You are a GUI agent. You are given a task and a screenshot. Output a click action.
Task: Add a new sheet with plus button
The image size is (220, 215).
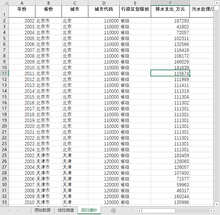[113, 210]
